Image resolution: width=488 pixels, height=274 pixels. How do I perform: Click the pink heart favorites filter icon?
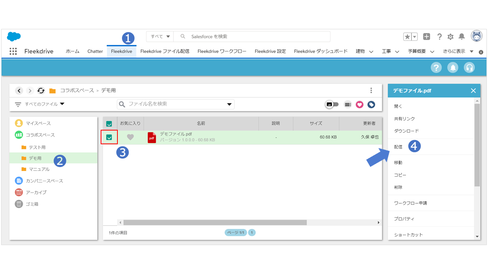pos(360,104)
